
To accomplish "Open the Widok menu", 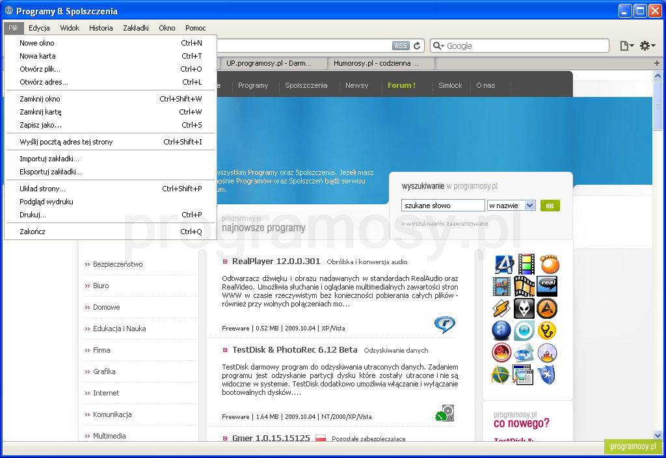I will tap(70, 28).
